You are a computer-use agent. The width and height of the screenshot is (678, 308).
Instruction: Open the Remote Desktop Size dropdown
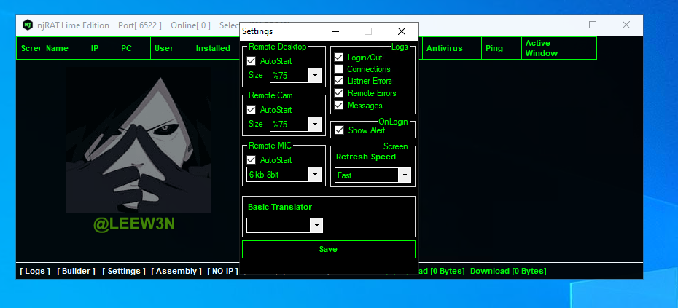pos(314,75)
